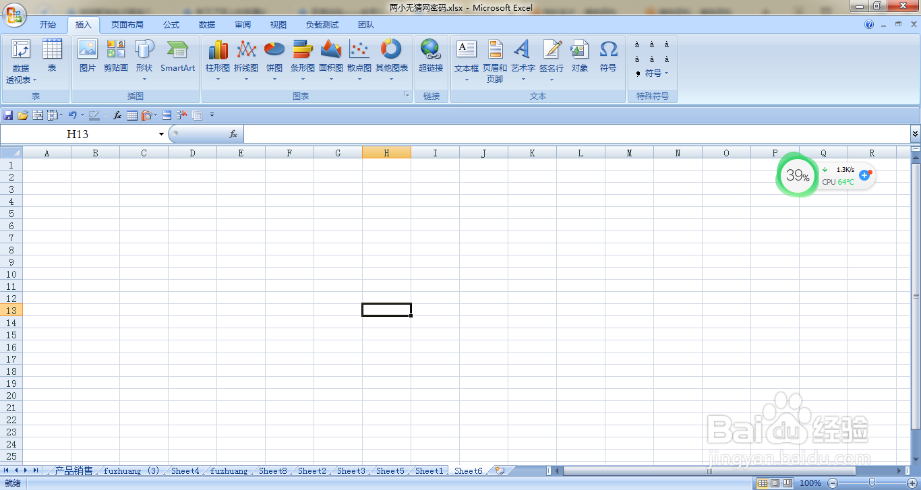This screenshot has width=921, height=490.
Task: Open the fuzhuang (3) sheet tab
Action: (x=131, y=470)
